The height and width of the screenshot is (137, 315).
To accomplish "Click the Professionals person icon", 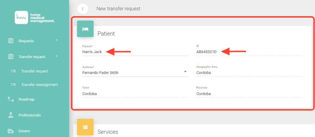I will [x=11, y=115].
